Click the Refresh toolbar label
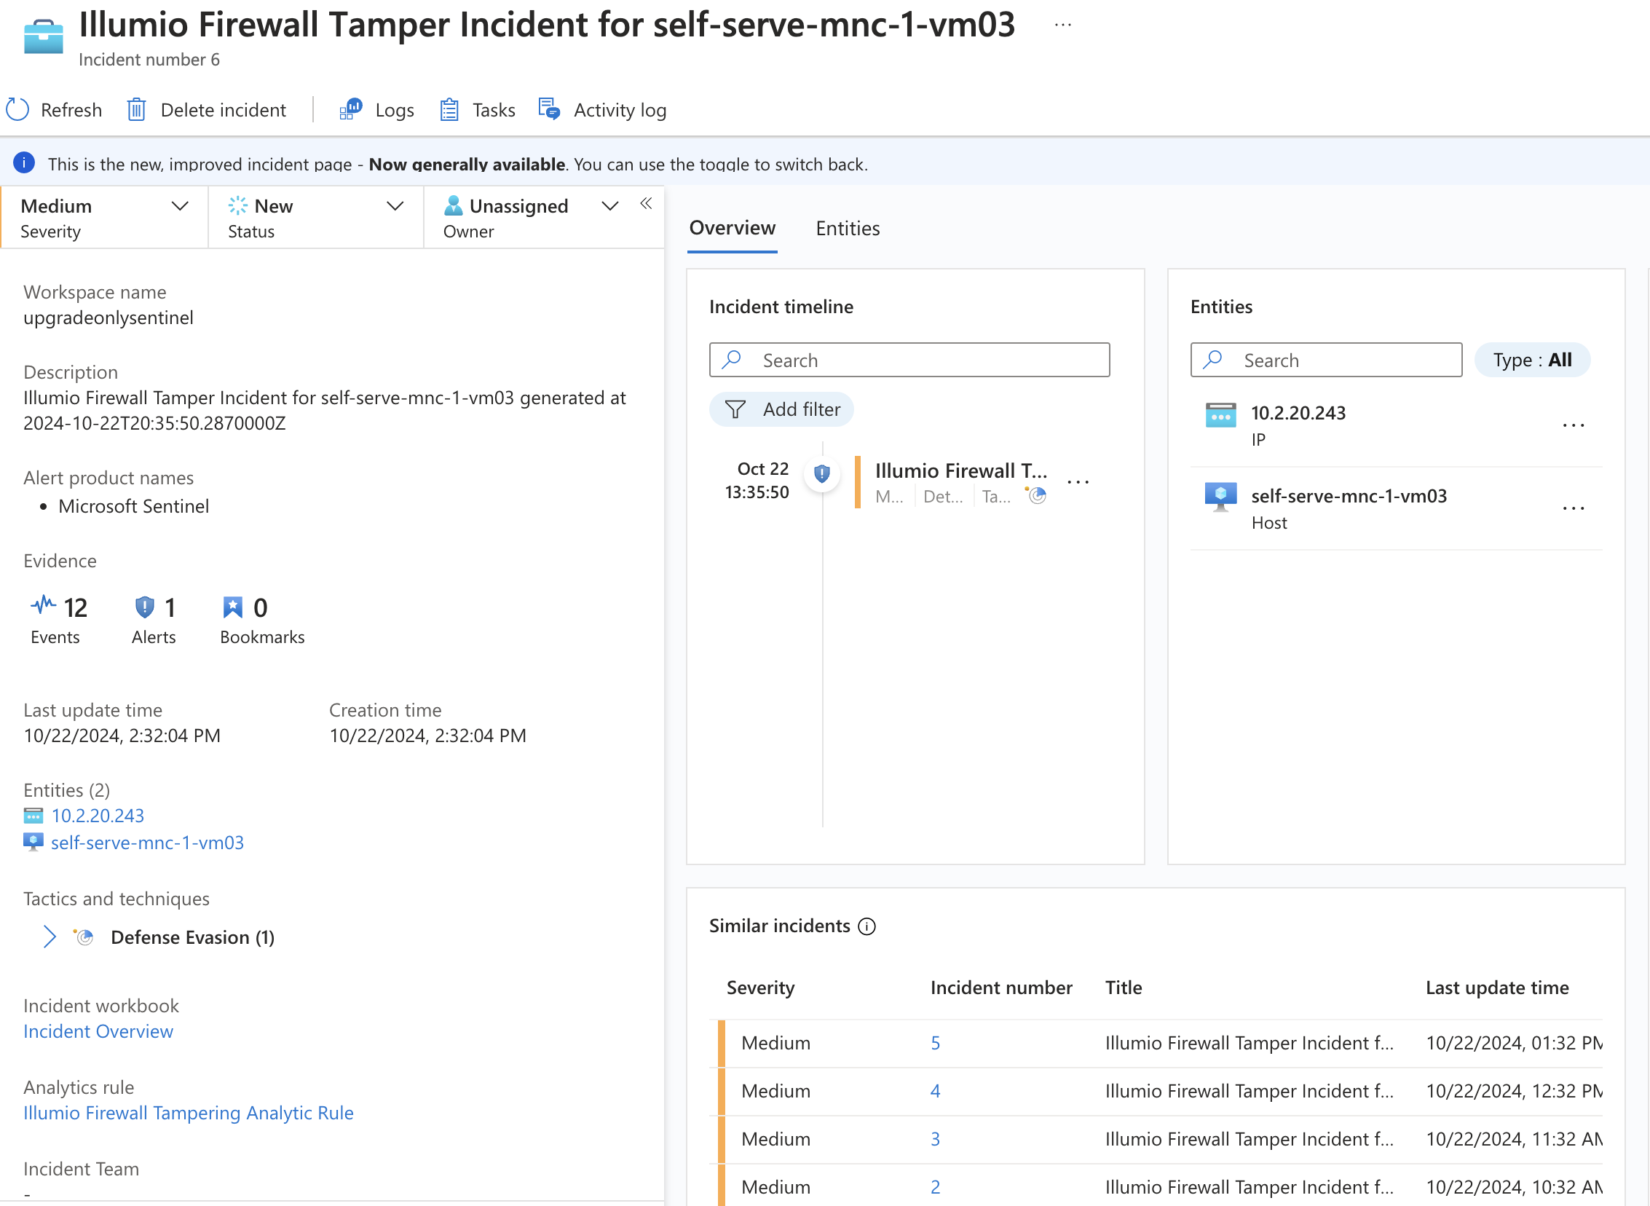 (71, 109)
